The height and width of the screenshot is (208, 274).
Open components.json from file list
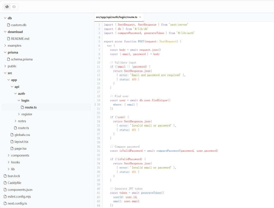coord(20,190)
